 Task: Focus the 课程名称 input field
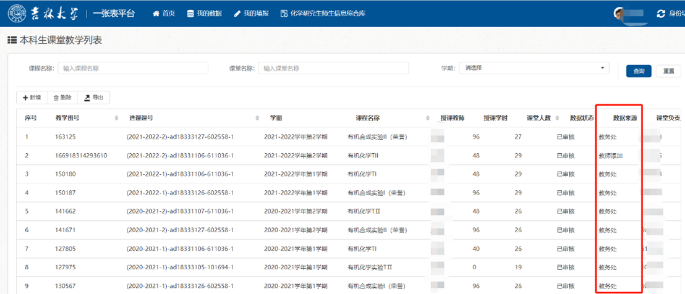pyautogui.click(x=133, y=69)
